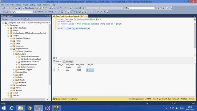Image resolution: width=197 pixels, height=111 pixels.
Task: Click the Results to Grid icon
Action: (83, 12)
